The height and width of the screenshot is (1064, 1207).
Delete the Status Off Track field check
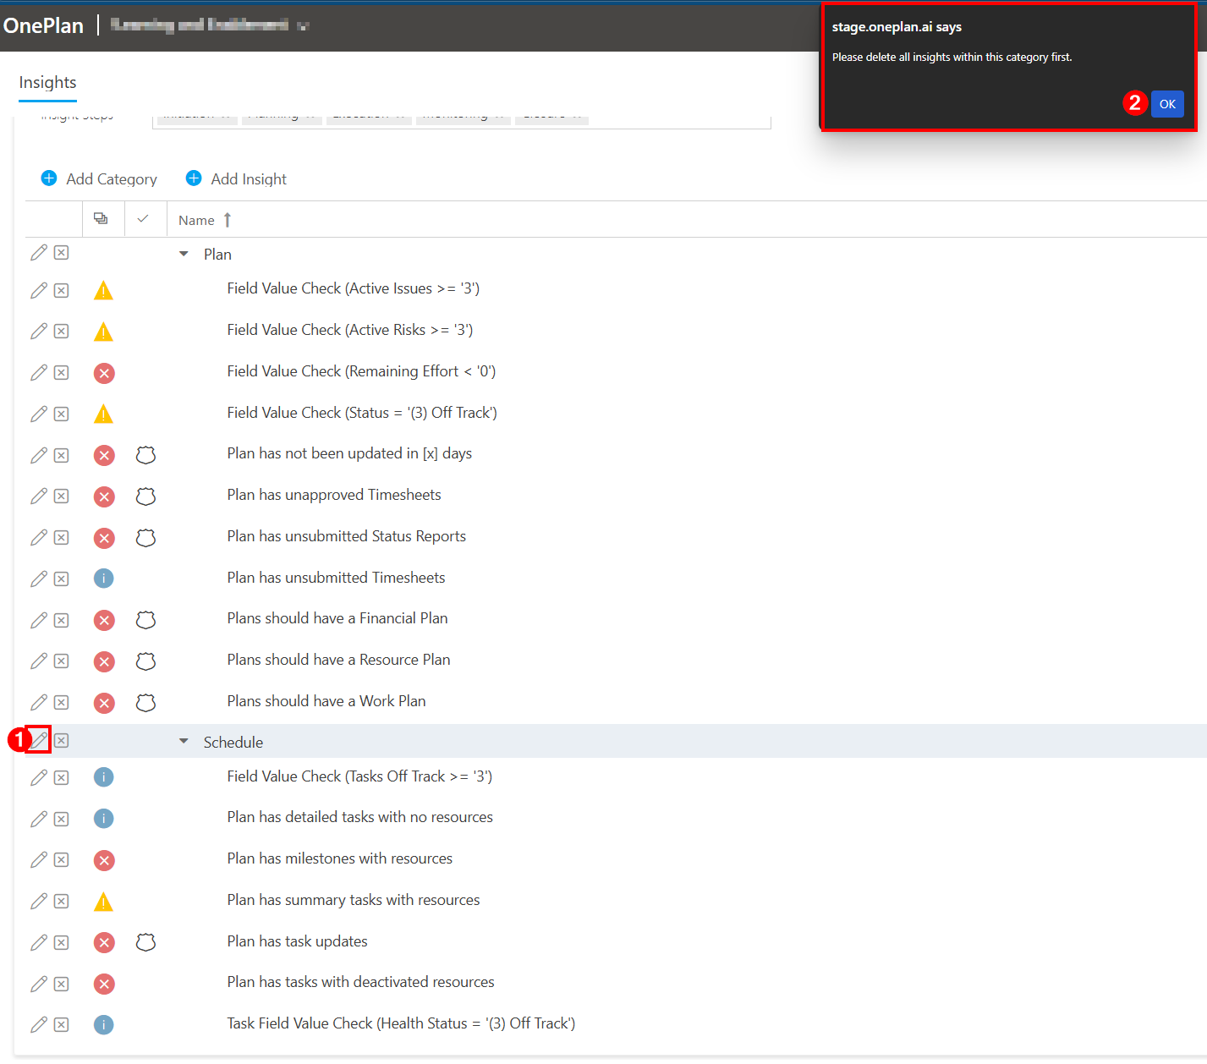[62, 414]
